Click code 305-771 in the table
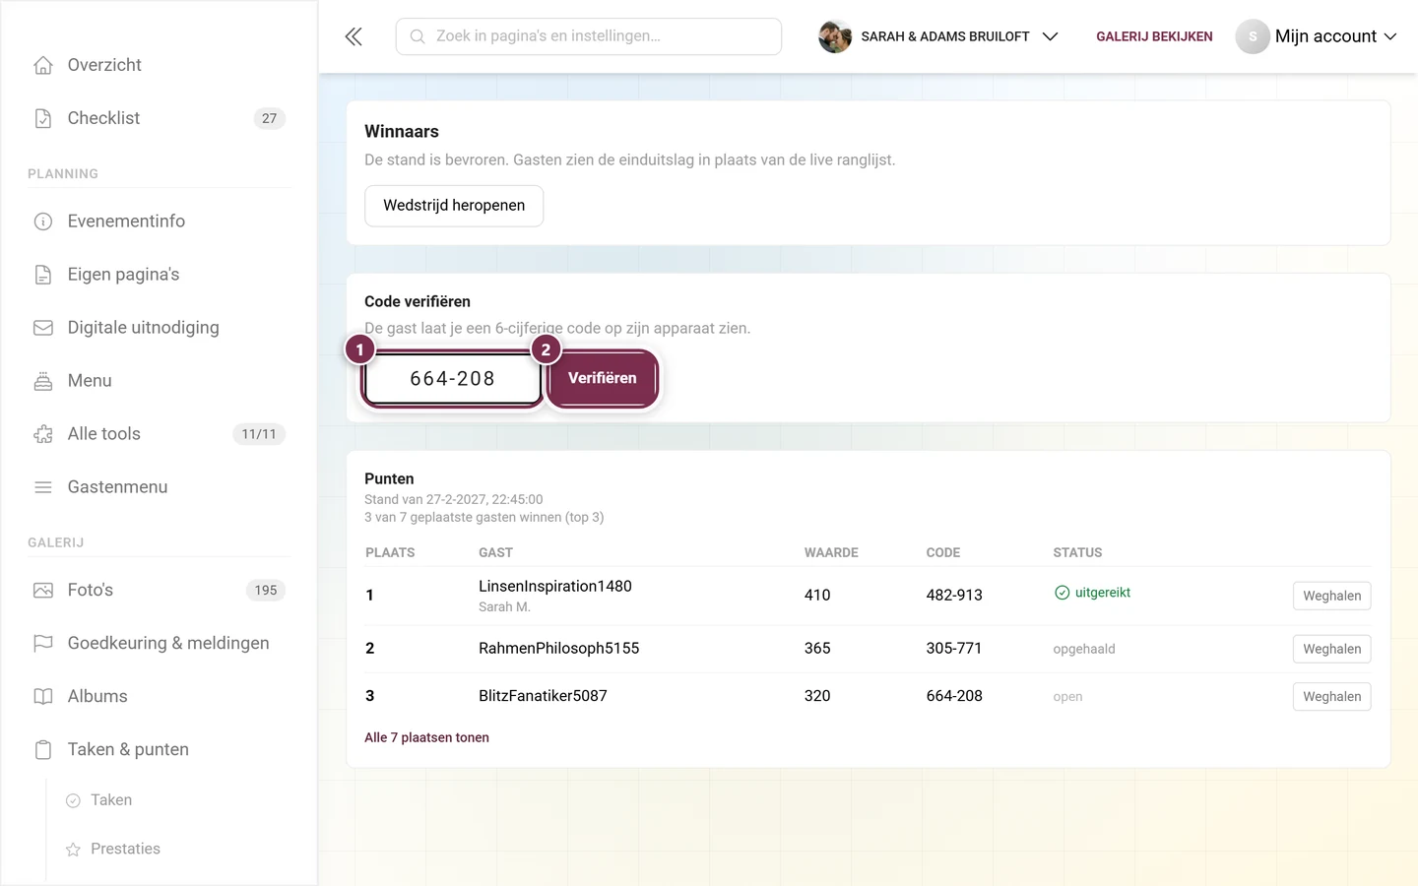Image resolution: width=1418 pixels, height=886 pixels. (954, 649)
